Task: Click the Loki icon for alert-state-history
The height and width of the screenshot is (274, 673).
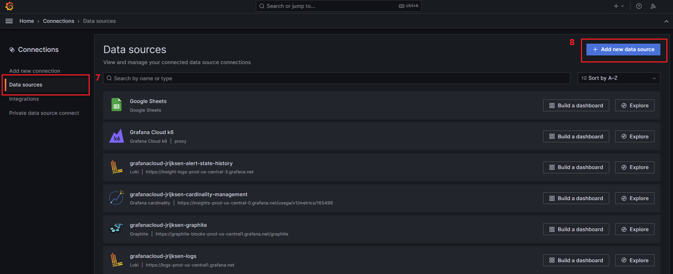Action: click(x=116, y=167)
